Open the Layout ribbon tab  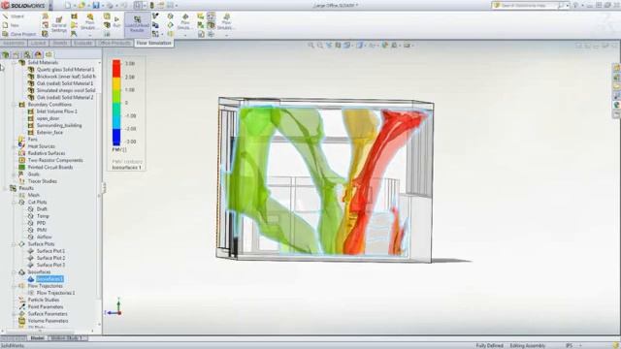pos(38,43)
